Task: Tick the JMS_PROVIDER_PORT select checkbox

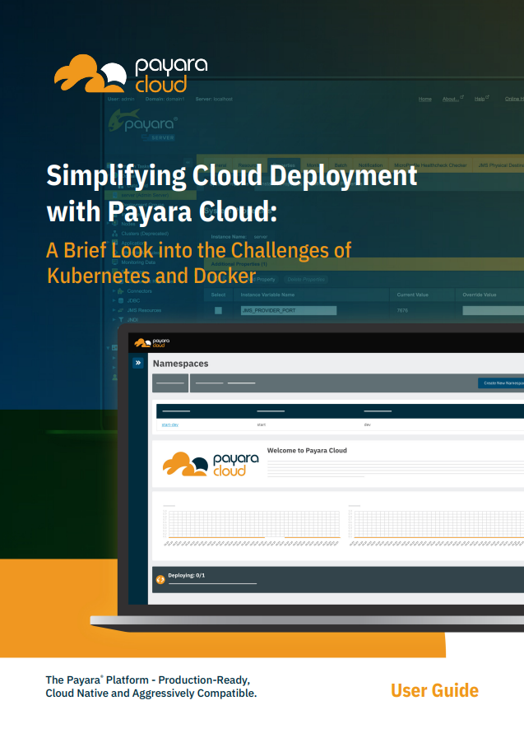Action: point(218,310)
